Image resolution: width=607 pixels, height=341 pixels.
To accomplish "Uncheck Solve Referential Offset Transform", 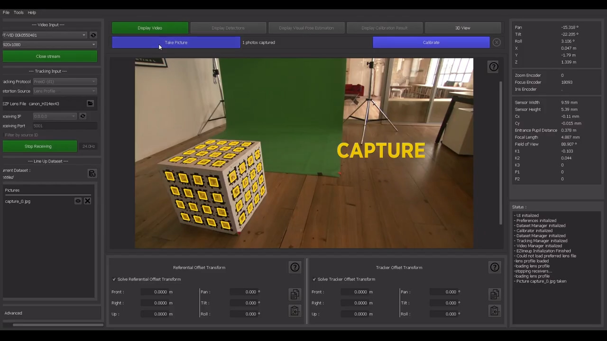I will click(x=114, y=279).
